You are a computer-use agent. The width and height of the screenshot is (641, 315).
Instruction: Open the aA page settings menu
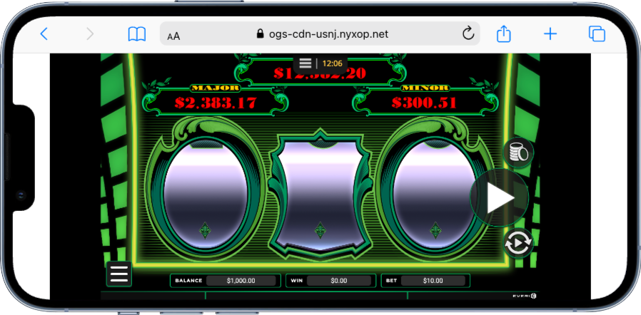coord(173,35)
